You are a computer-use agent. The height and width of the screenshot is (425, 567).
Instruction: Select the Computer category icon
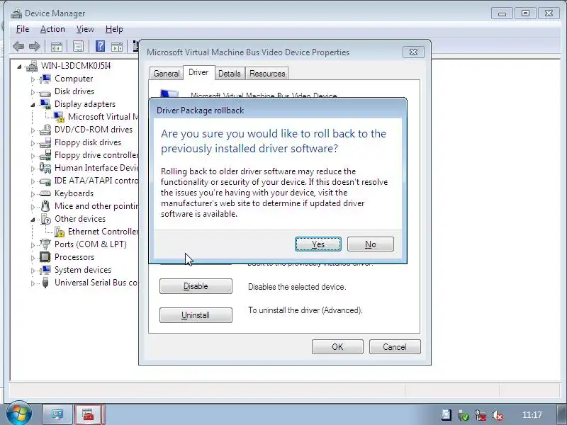[x=45, y=79]
